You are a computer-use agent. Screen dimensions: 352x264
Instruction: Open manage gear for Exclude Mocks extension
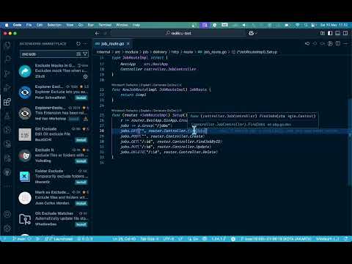(85, 76)
